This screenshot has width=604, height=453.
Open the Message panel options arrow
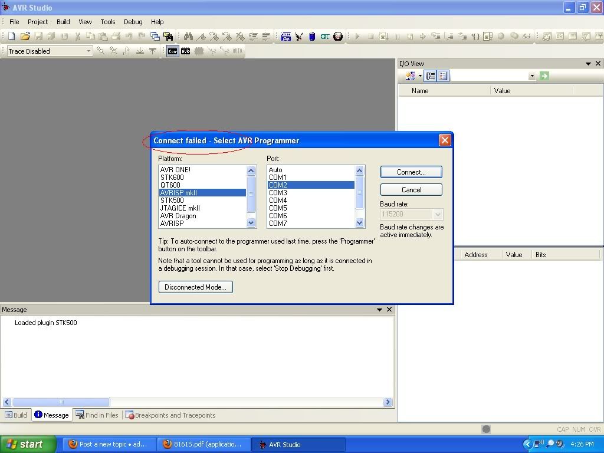pos(379,309)
